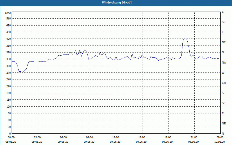This screenshot has width=232, height=145.
Task: Select the 150 y-axis value
Action: click(9, 100)
